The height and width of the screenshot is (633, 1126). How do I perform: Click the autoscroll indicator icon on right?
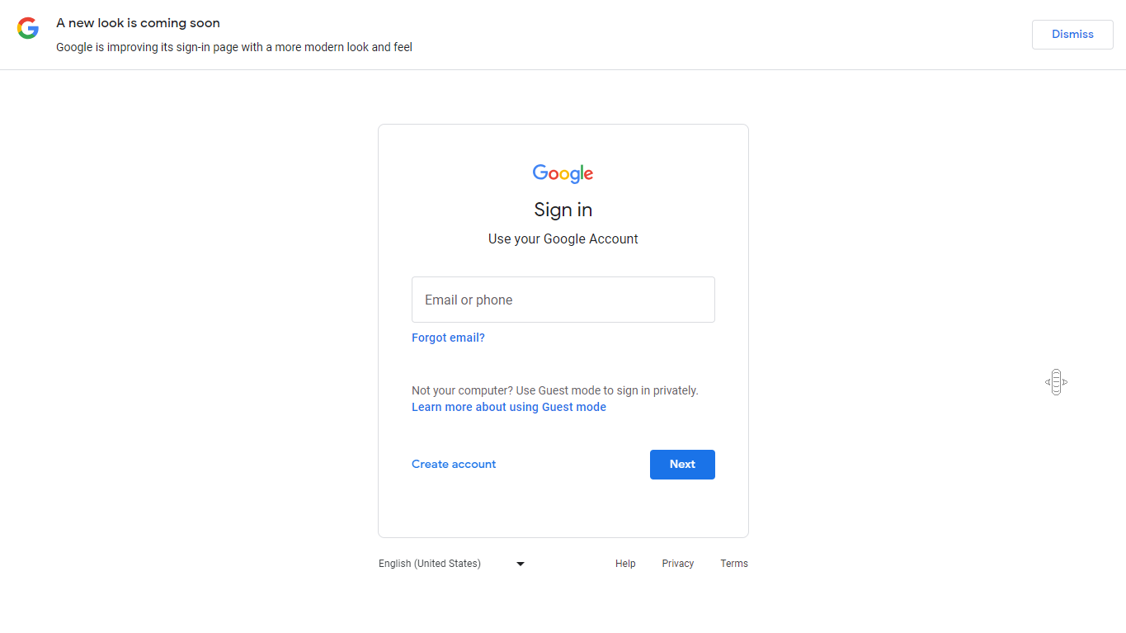[1056, 382]
